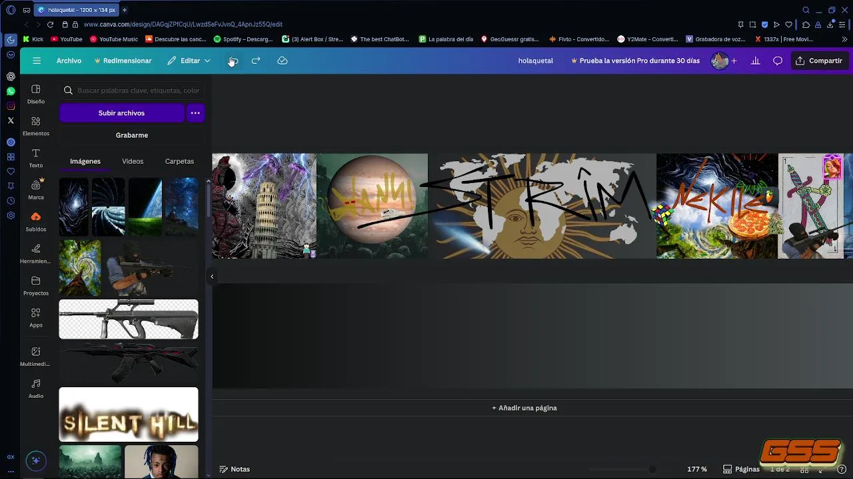Open the Herramientas side panel

36,254
